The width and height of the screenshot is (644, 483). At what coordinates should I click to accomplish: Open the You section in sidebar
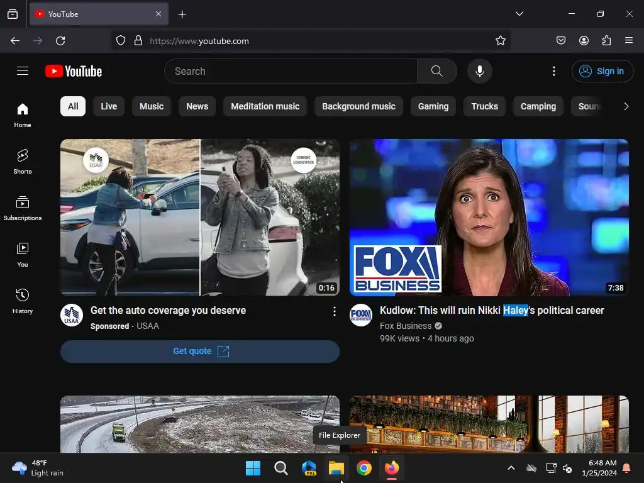[x=23, y=255]
